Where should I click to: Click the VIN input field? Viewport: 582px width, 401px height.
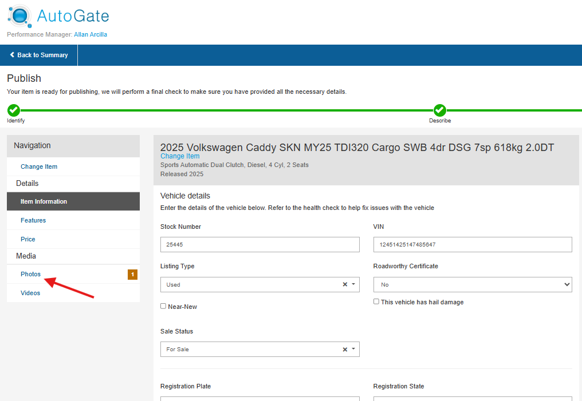tap(472, 244)
